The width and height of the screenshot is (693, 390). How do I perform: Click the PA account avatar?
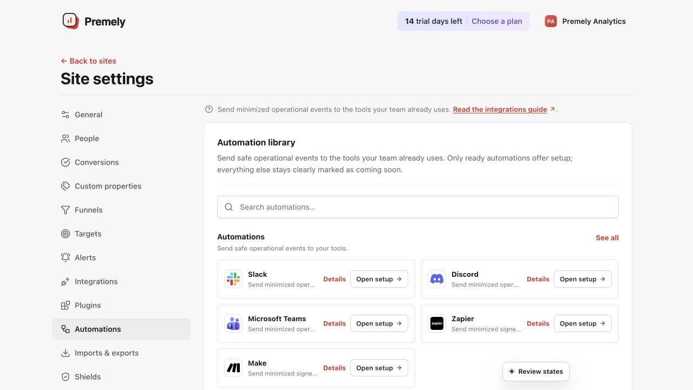pyautogui.click(x=551, y=21)
